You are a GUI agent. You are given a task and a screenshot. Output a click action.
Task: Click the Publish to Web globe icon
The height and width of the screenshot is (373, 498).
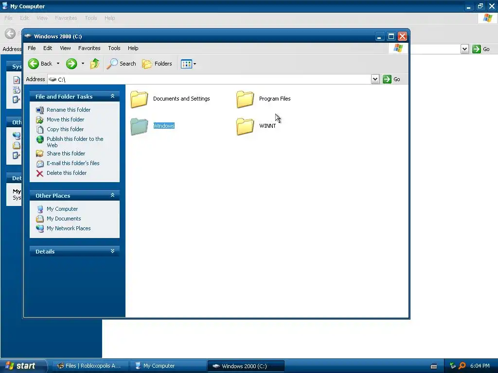click(40, 139)
